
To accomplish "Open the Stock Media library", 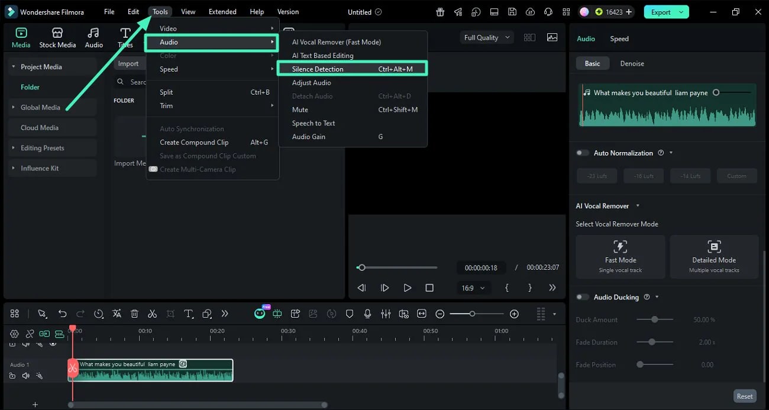I will pyautogui.click(x=57, y=38).
